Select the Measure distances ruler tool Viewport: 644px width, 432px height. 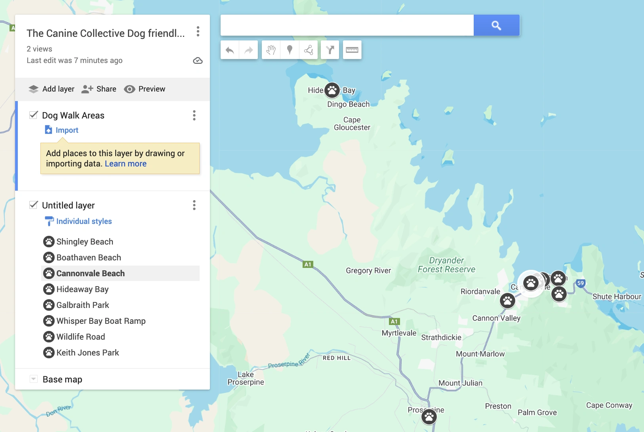pyautogui.click(x=352, y=50)
